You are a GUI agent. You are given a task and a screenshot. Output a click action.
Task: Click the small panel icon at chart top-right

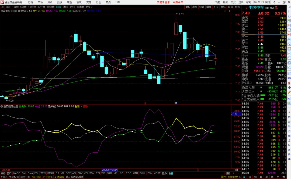click(229, 11)
